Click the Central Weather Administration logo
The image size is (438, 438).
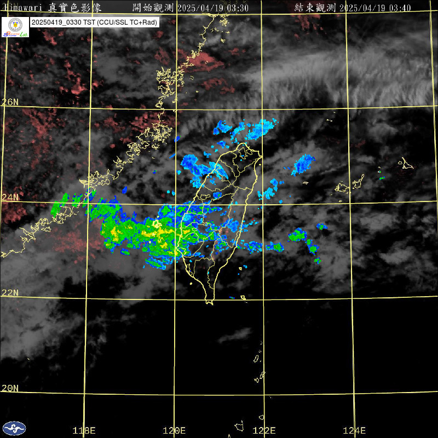(14, 428)
